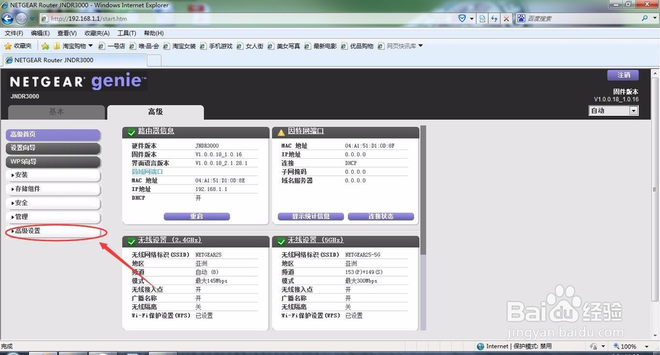The image size is (660, 355).
Task: Open the 文件(F) menu
Action: coord(14,33)
